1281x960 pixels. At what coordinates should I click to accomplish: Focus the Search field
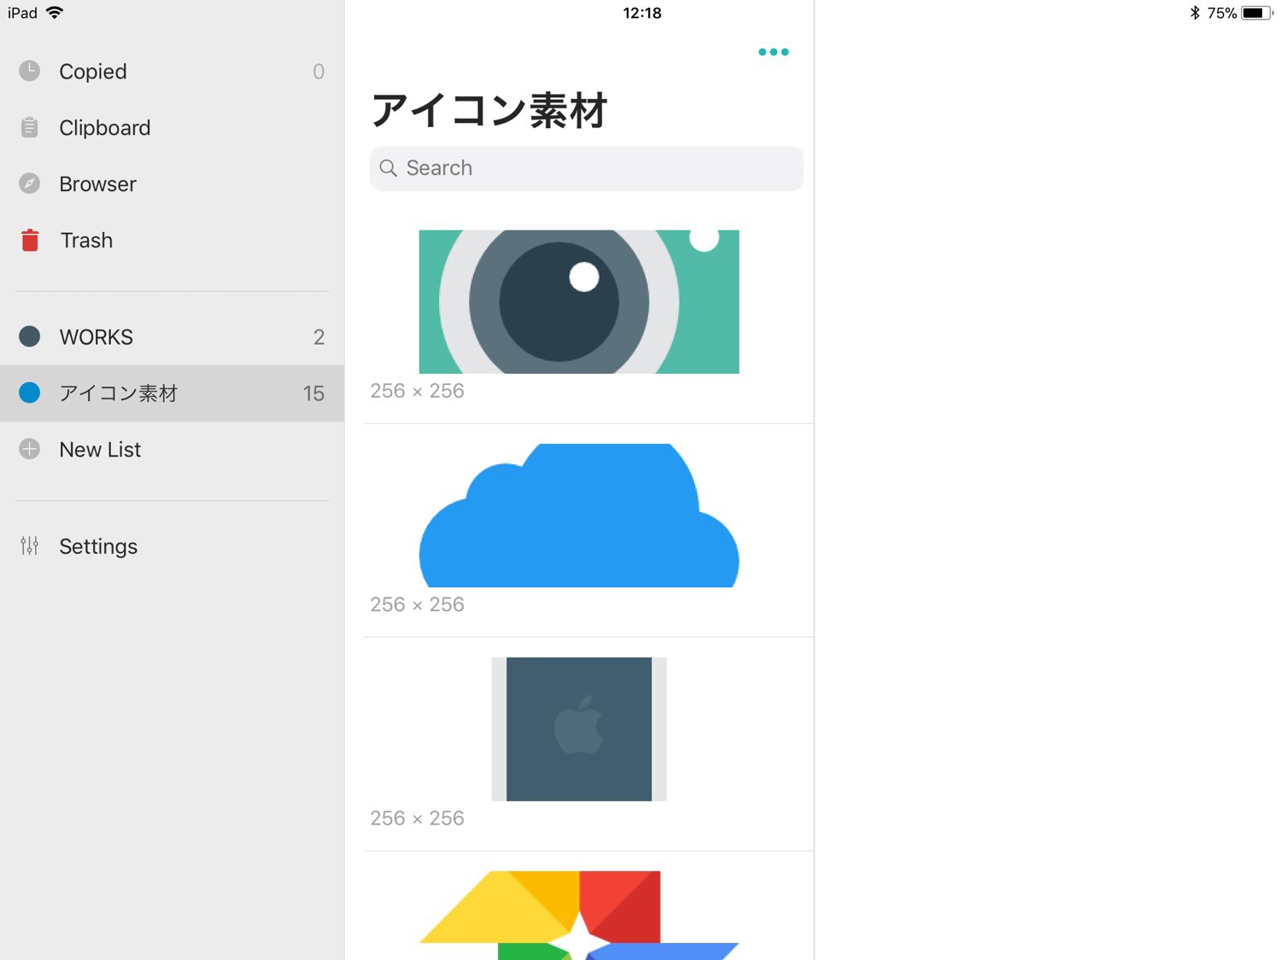click(x=587, y=168)
